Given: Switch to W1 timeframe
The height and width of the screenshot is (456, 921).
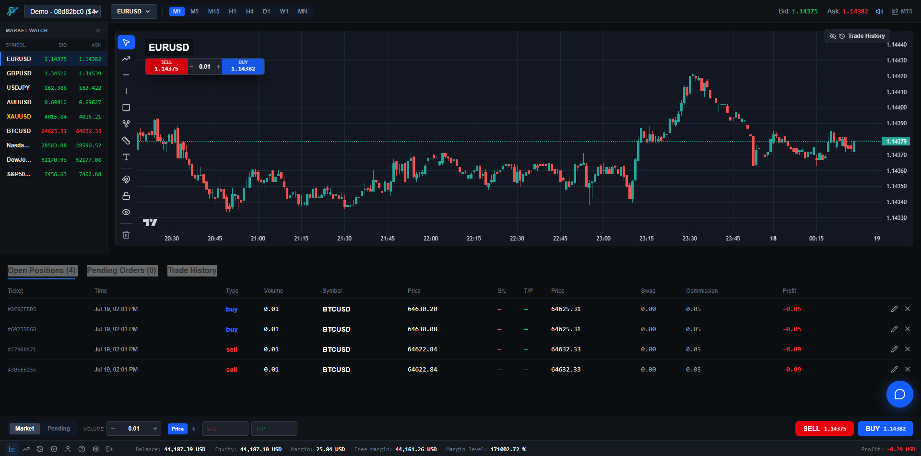Looking at the screenshot, I should [284, 12].
